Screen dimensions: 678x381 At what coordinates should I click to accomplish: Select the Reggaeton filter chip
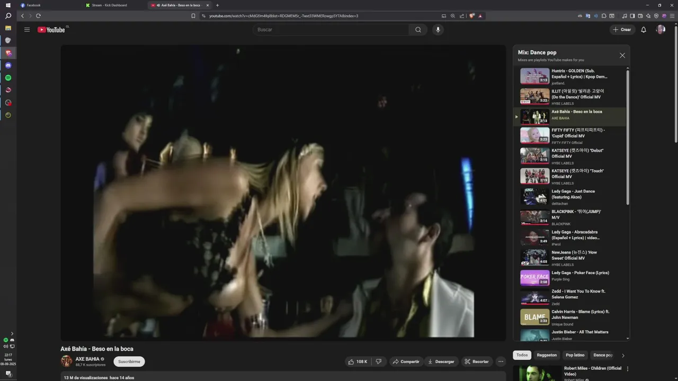(x=547, y=355)
